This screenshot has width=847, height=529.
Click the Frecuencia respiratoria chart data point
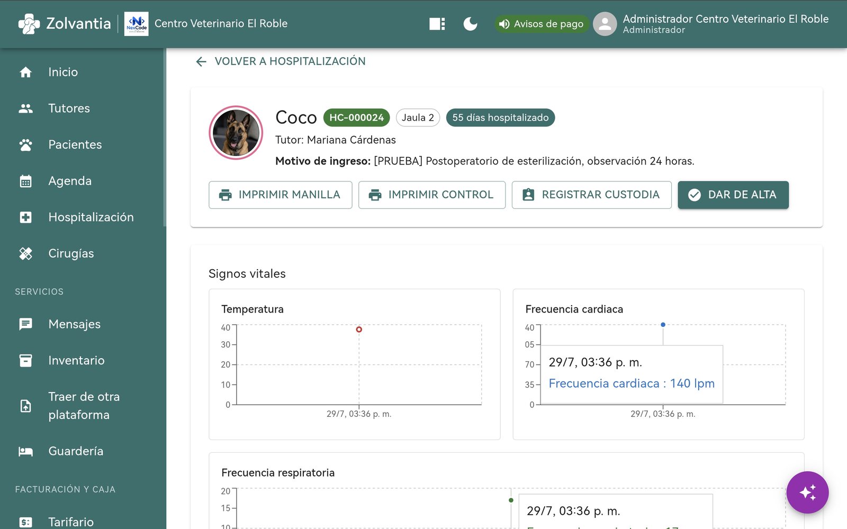(x=511, y=500)
